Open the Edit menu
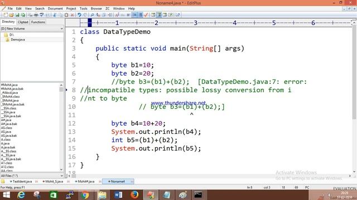 click(18, 8)
